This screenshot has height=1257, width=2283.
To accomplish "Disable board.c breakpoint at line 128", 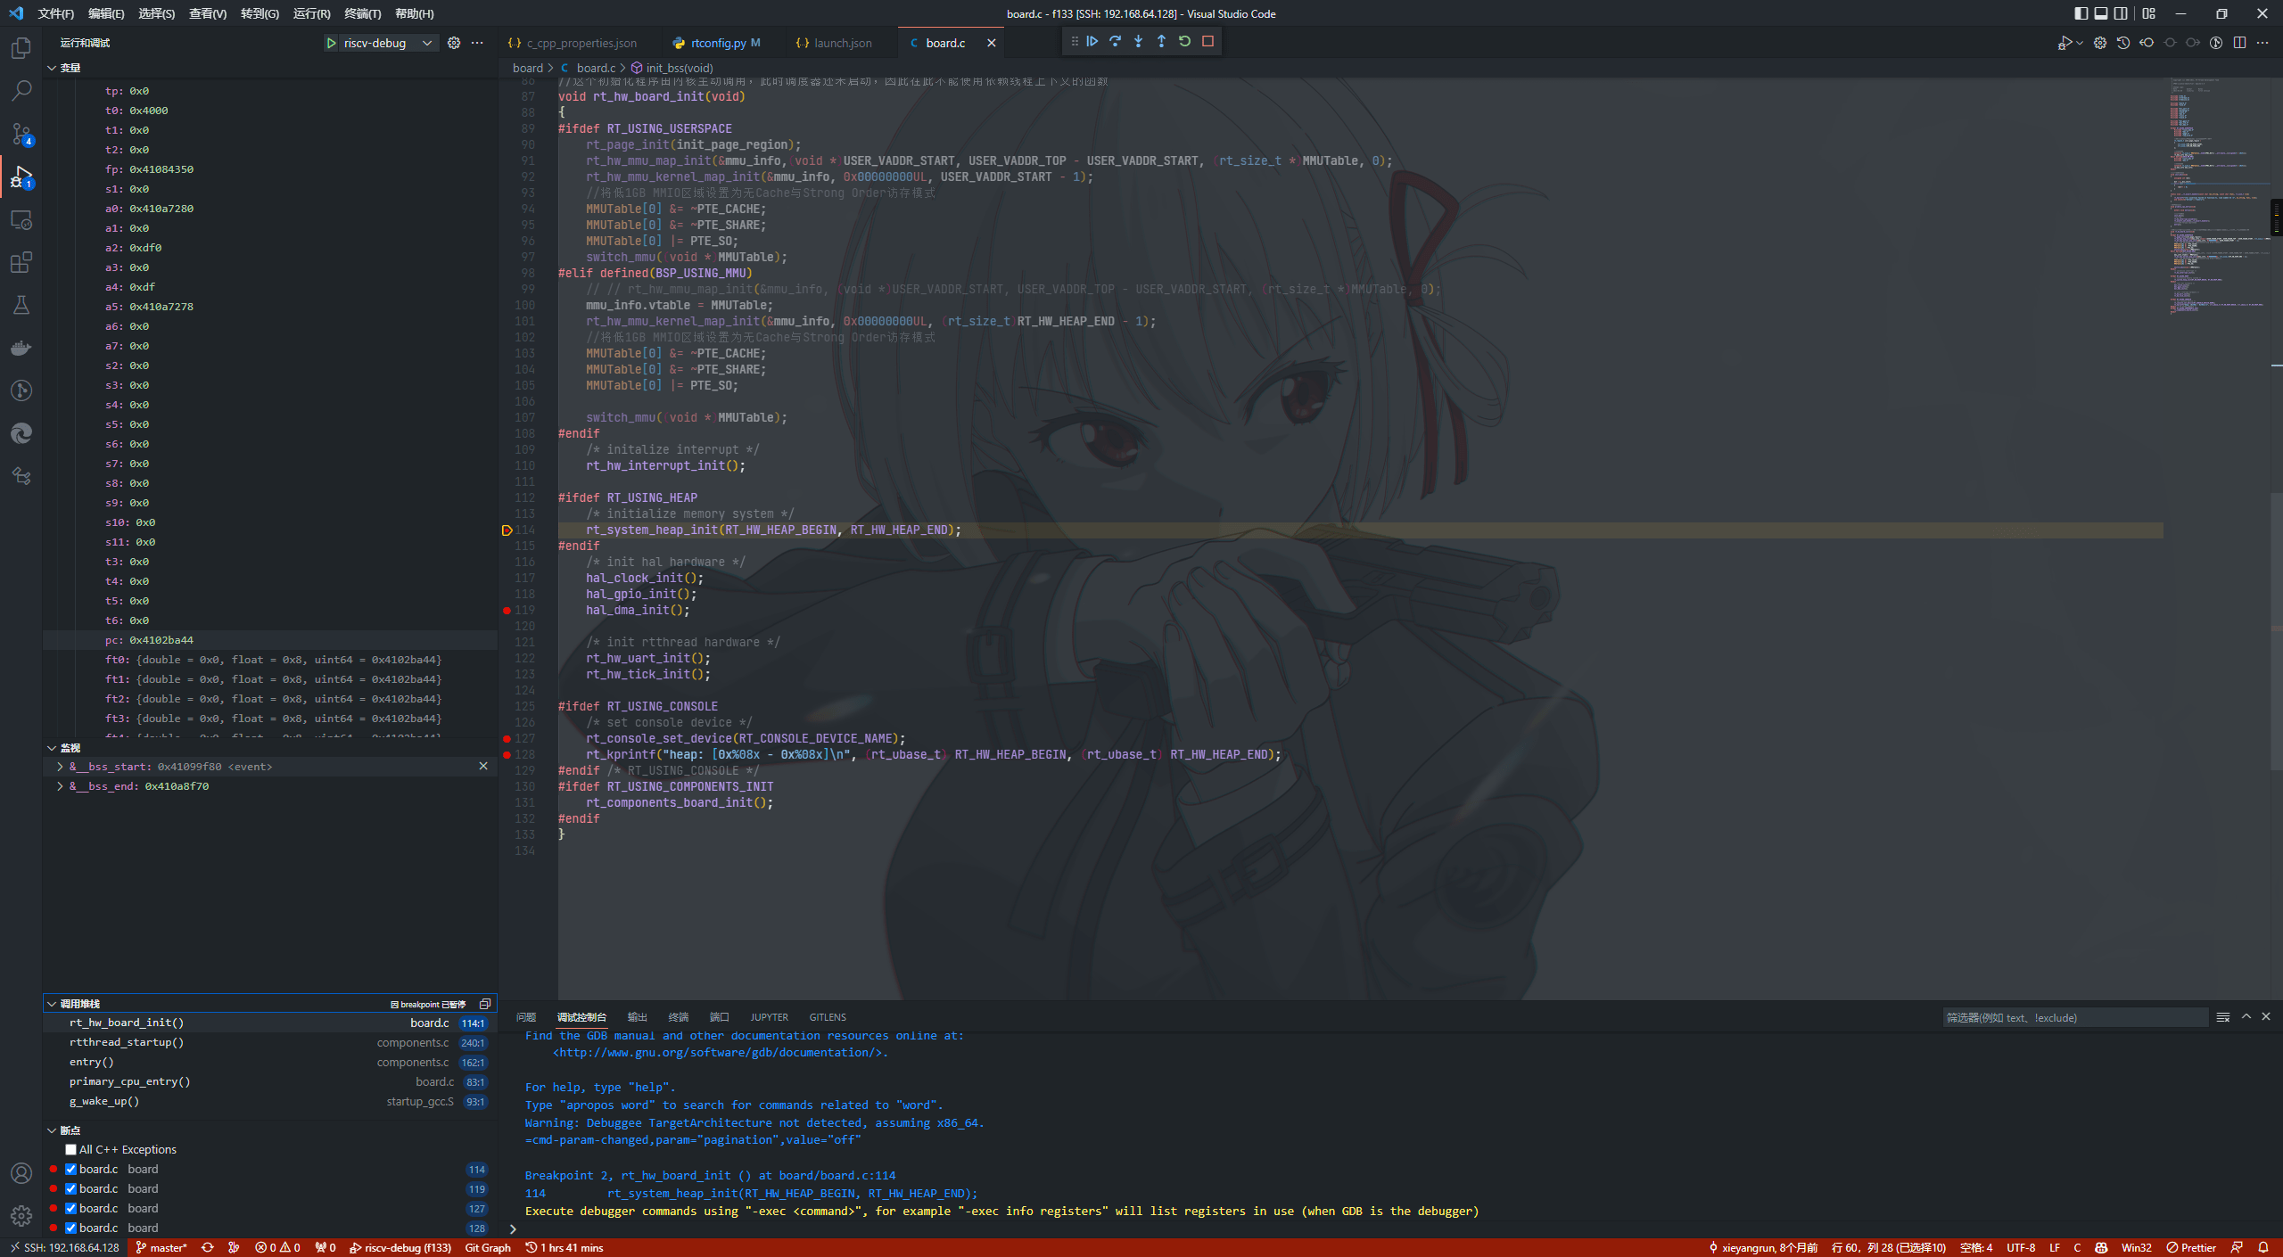I will click(x=71, y=1228).
